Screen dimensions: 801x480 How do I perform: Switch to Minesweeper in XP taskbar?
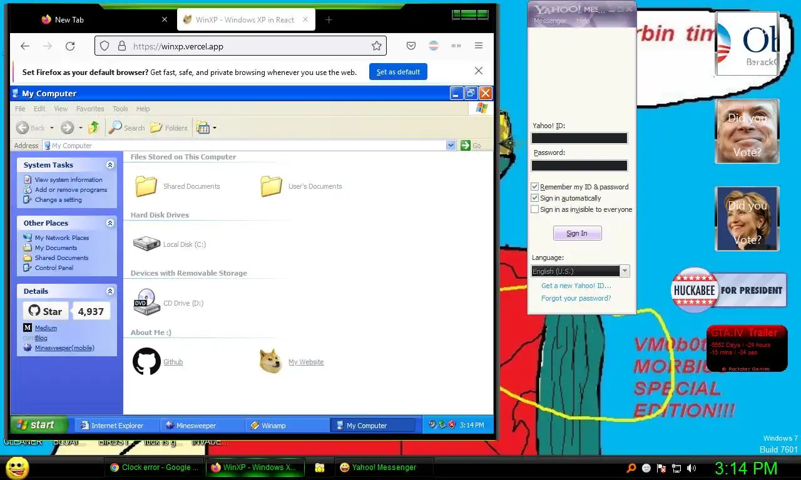(202, 426)
